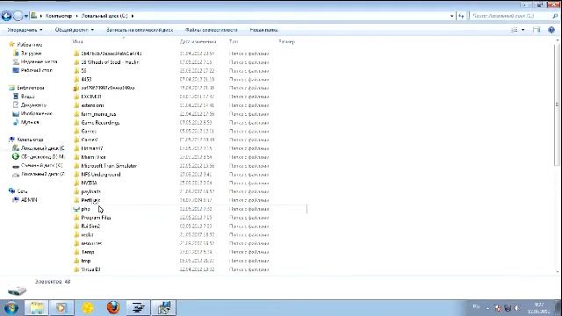The image size is (562, 316).
Task: Click the Forward navigation arrow
Action: pyautogui.click(x=18, y=16)
